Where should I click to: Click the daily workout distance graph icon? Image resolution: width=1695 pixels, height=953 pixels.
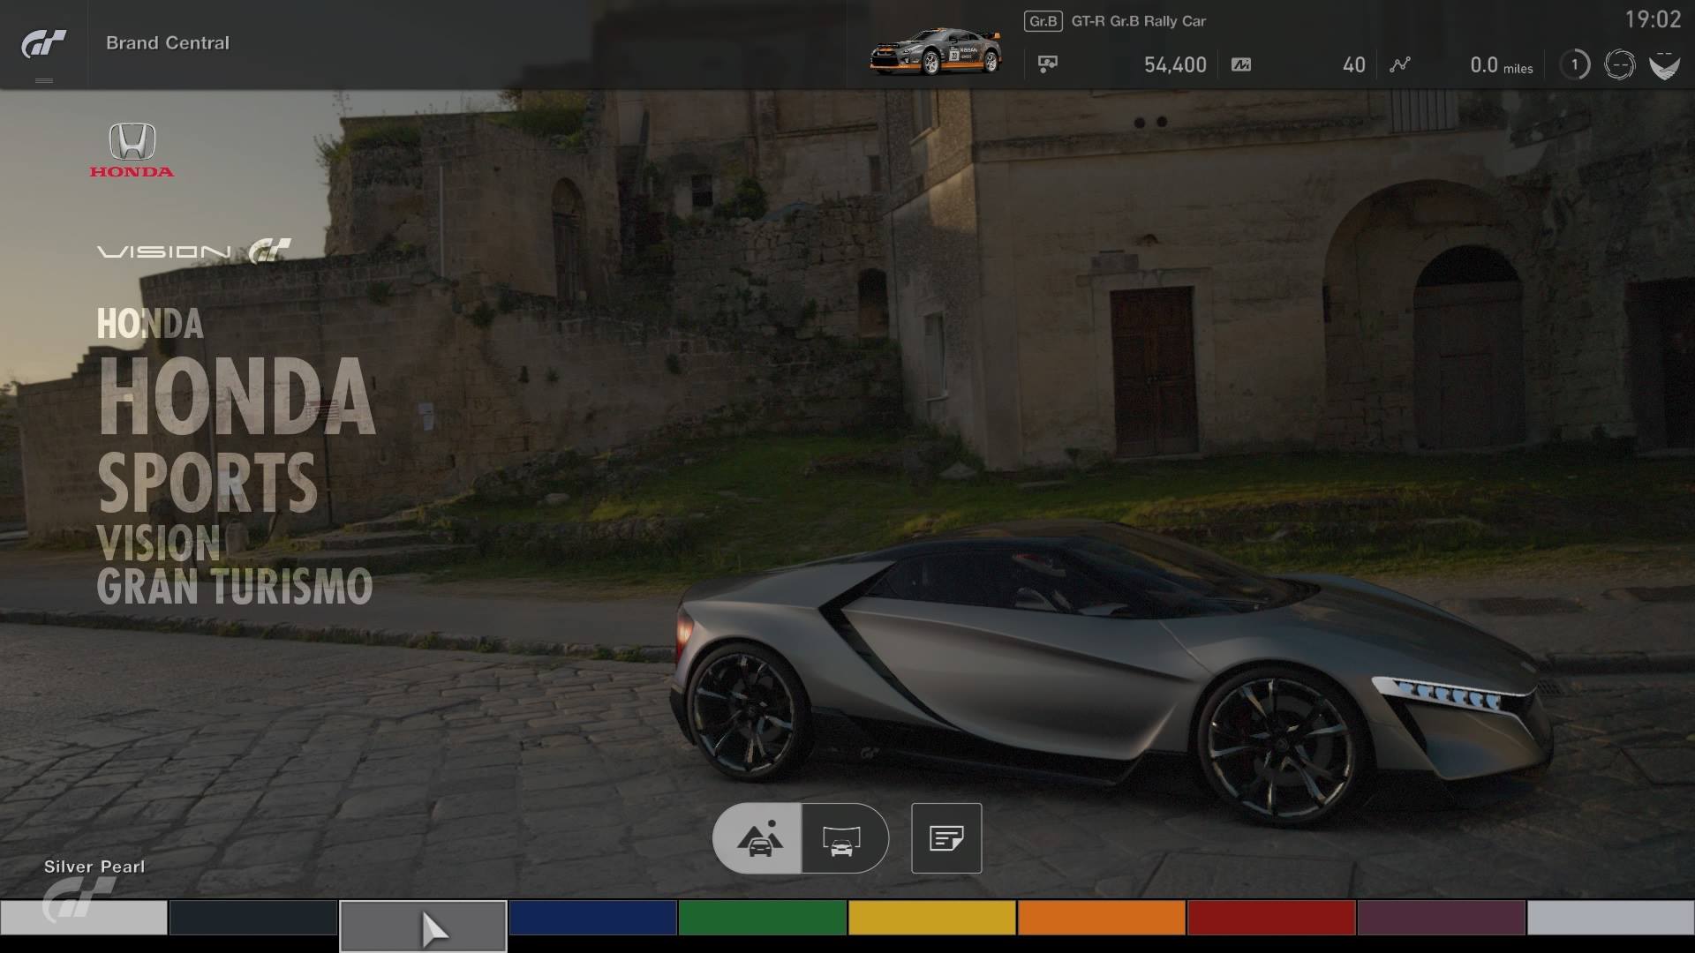(1399, 64)
